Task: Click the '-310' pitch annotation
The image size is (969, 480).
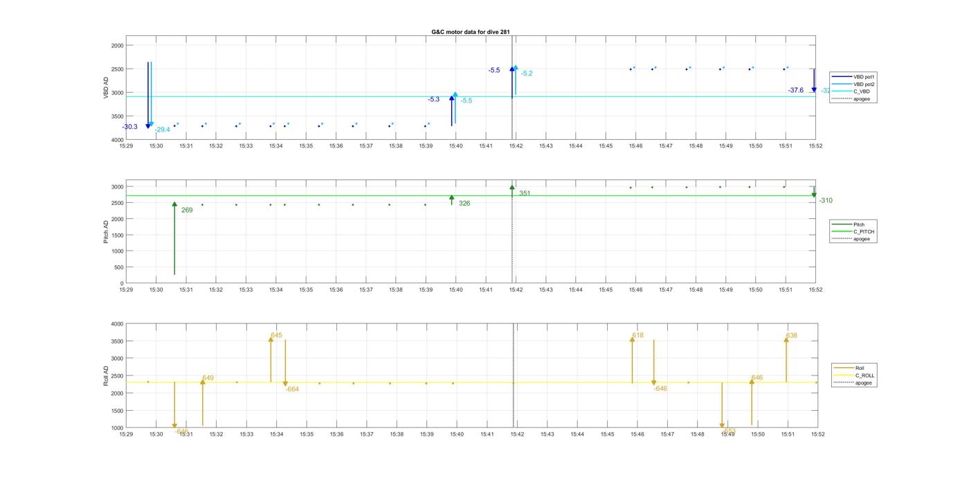Action: [x=826, y=201]
